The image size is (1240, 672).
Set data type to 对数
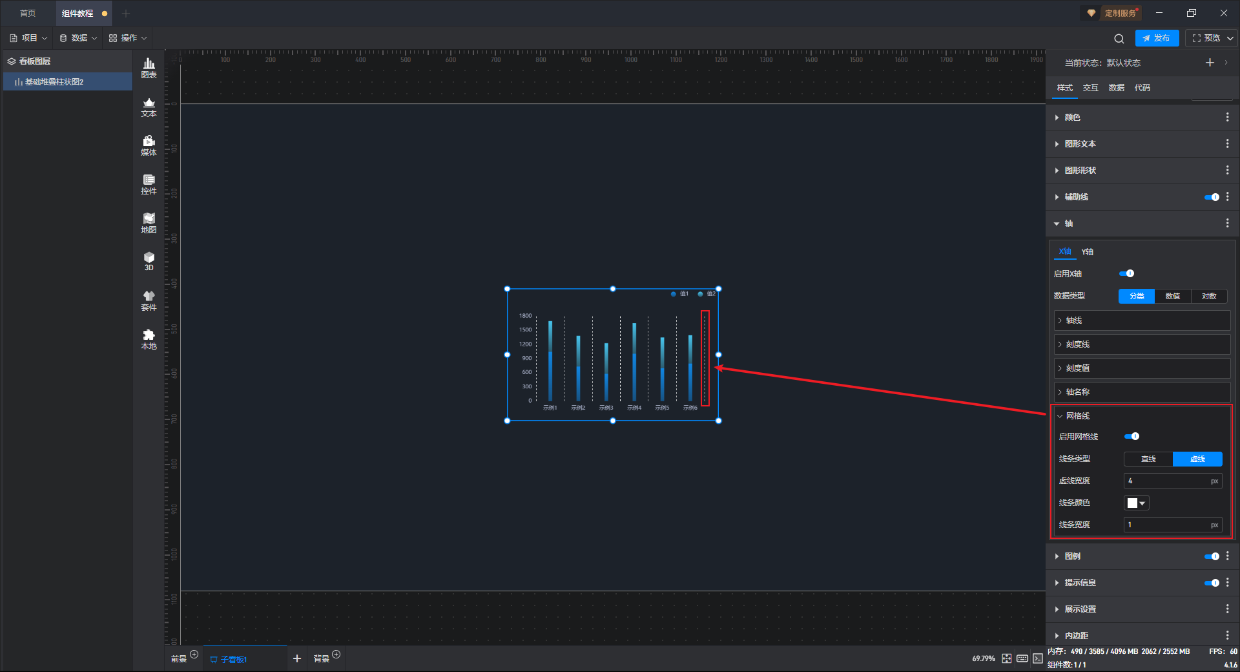(1209, 296)
